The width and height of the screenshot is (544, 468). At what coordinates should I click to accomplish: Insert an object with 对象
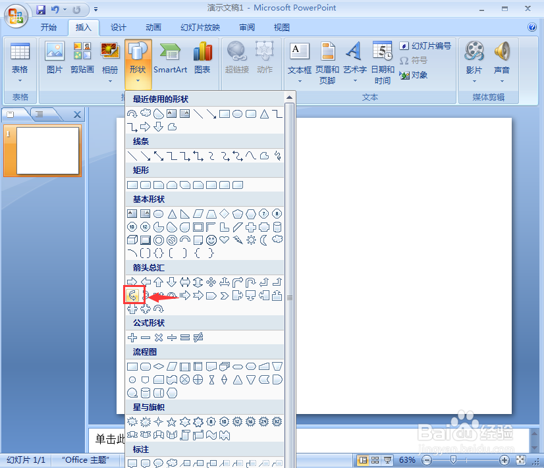[x=414, y=75]
